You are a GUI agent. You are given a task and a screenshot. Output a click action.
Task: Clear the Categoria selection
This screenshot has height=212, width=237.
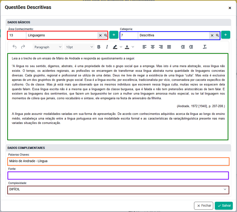point(212,35)
